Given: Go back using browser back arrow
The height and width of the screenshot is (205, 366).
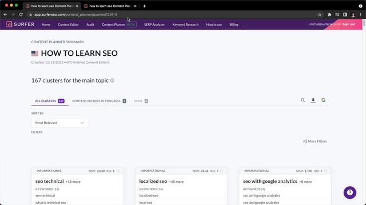Looking at the screenshot, I should [5, 14].
